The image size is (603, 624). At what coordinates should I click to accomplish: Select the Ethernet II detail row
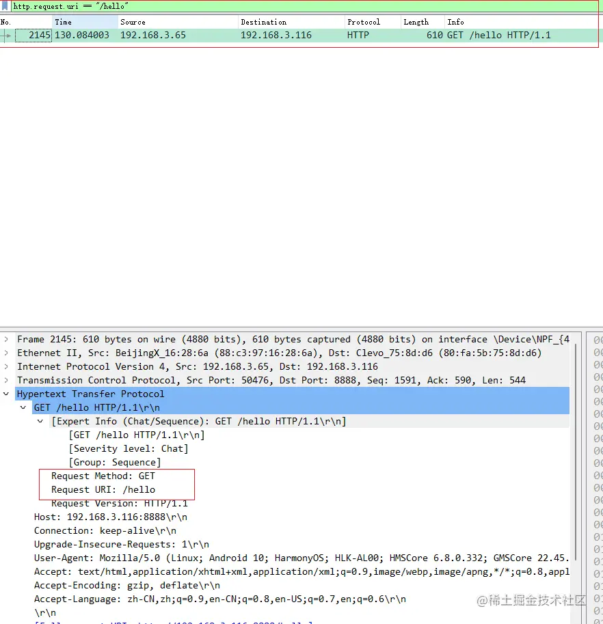[x=293, y=353]
